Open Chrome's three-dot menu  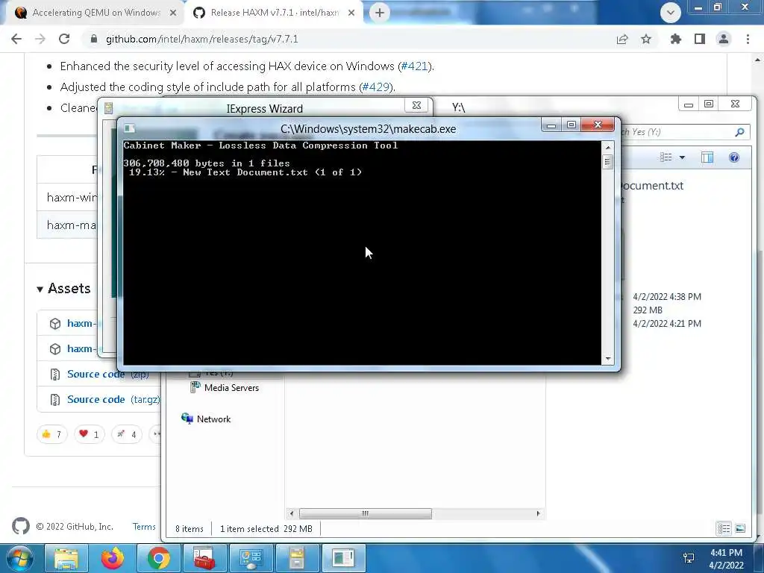click(748, 39)
